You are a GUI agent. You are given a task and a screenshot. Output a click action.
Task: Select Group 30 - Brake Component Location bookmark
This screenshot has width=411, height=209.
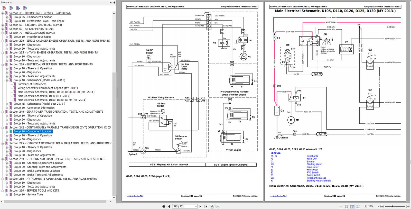36,171
